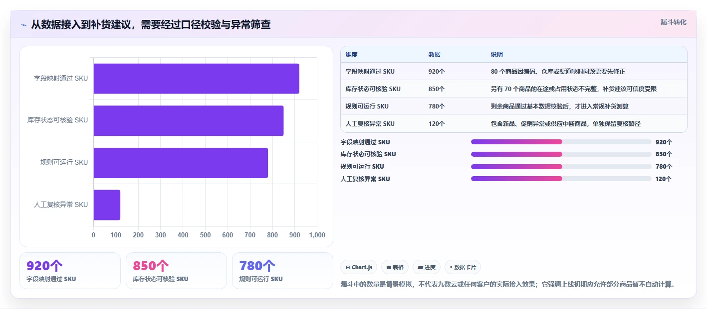The height and width of the screenshot is (309, 707).
Task: Click x-axis tick label 500
Action: (205, 235)
